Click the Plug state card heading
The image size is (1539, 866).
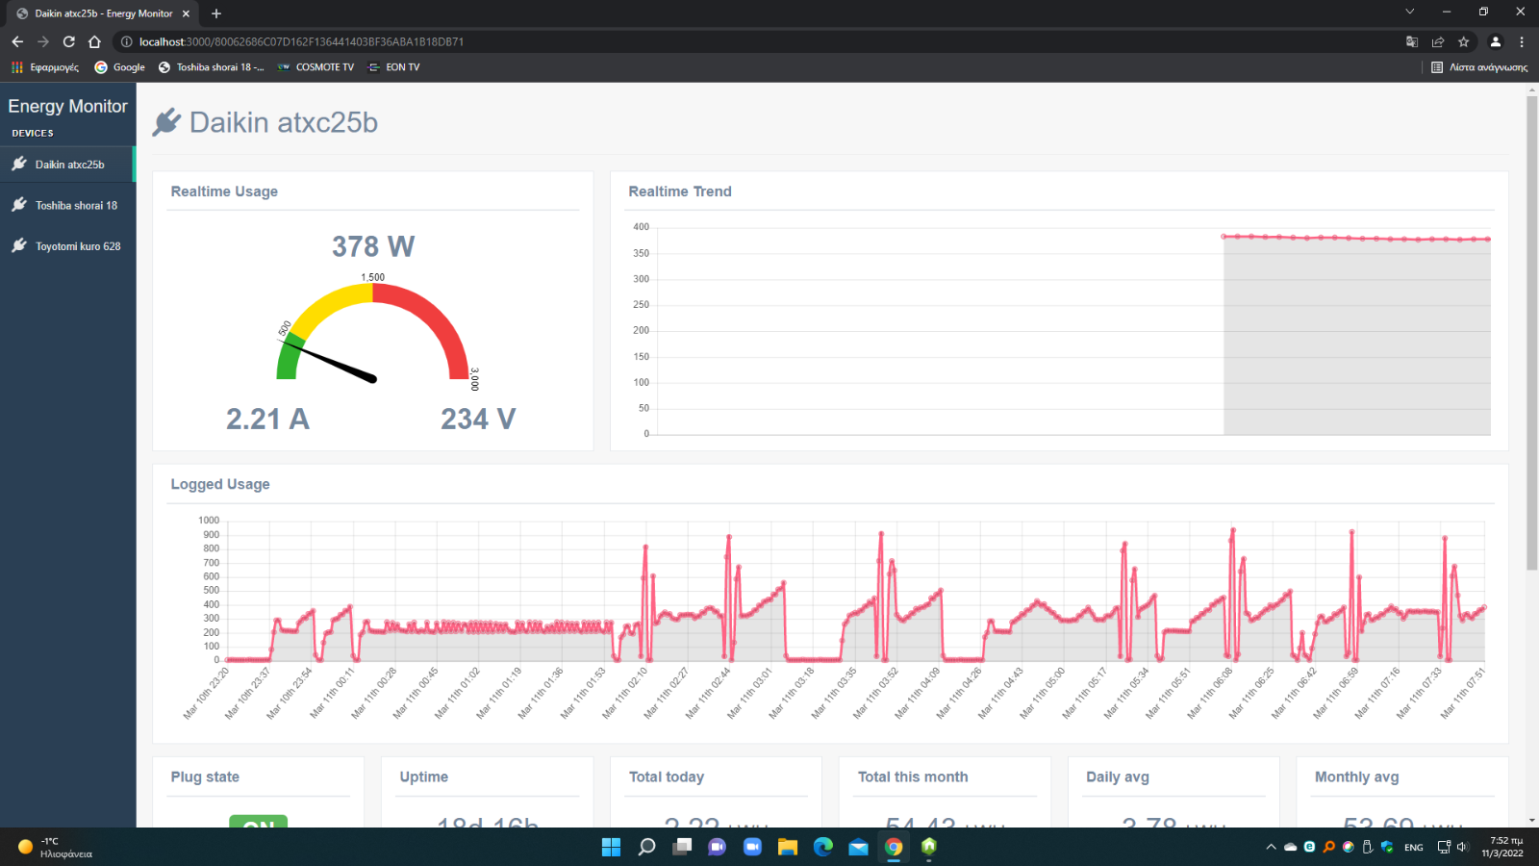pos(205,777)
